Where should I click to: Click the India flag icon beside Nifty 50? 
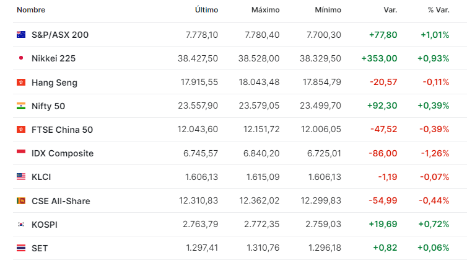point(21,105)
